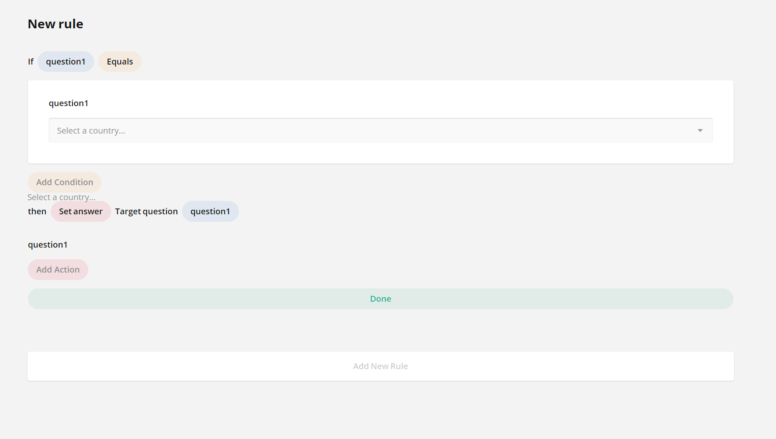Open the question1 condition selector
776x439 pixels.
65,61
